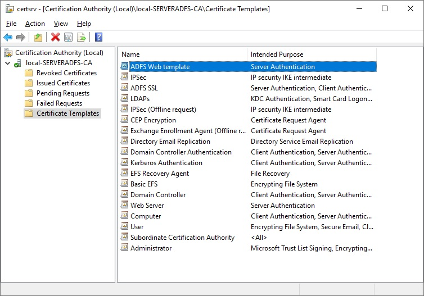Click the Back arrow toolbar icon
The image size is (424, 296).
coord(8,38)
